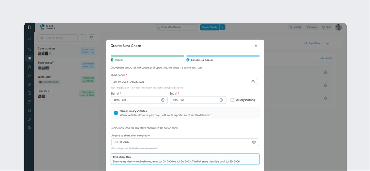Click the Bulldozer Cat 05 vehicle tag
Image resolution: width=370 pixels, height=171 pixels.
point(49,82)
